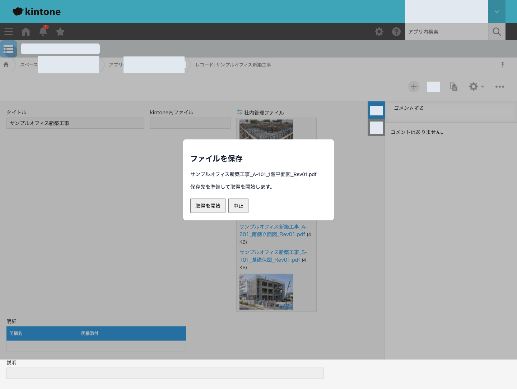The image size is (517, 389).
Task: Click the 中止 button
Action: coord(238,206)
